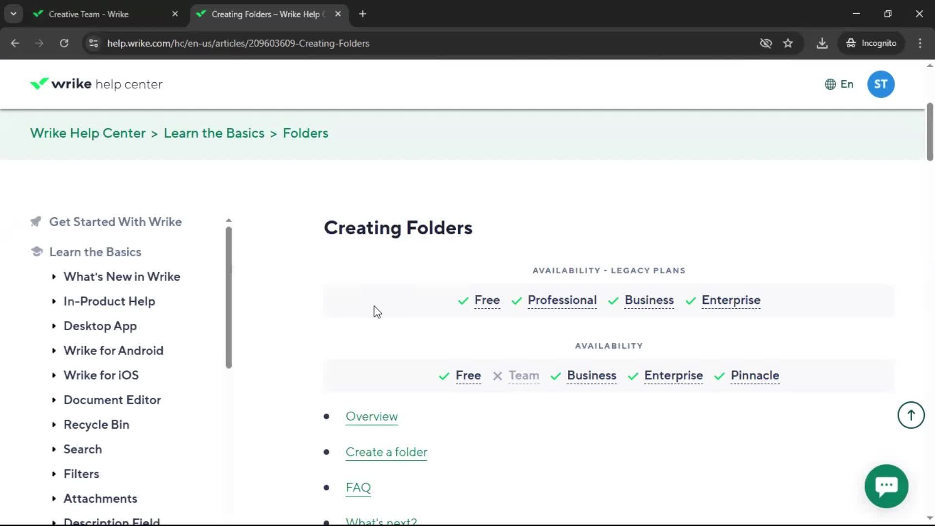Open the Wrike help center logo
This screenshot has width=935, height=526.
point(96,84)
